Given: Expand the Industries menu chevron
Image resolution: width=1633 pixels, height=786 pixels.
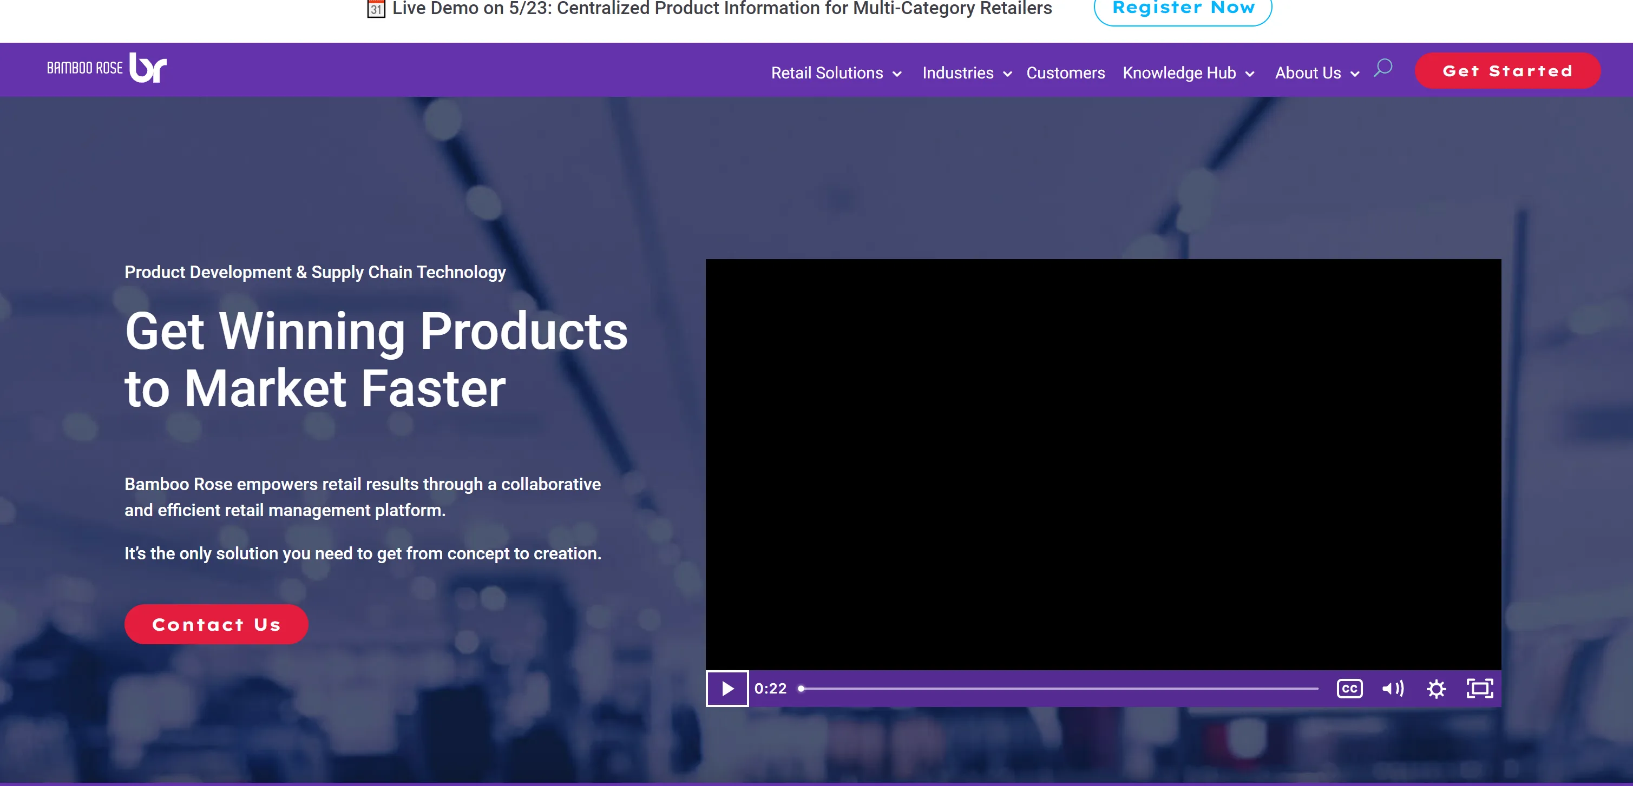Looking at the screenshot, I should tap(1007, 74).
